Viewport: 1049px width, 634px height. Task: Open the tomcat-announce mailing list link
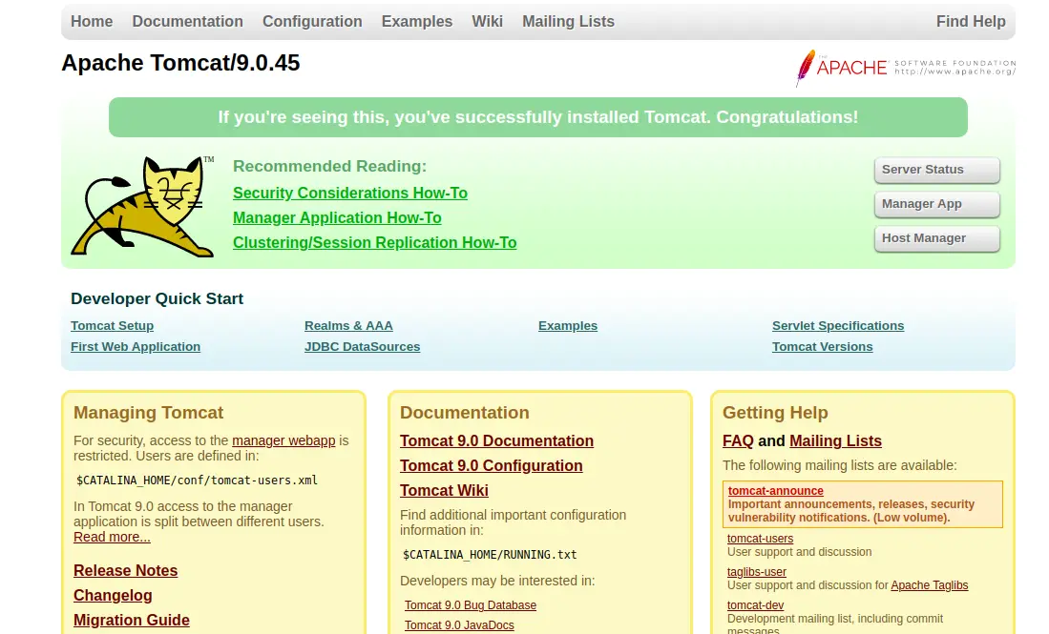[775, 491]
